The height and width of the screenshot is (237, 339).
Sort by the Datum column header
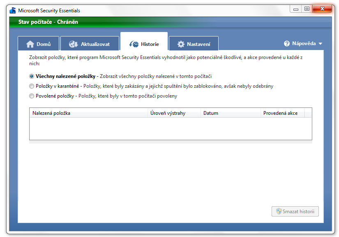(231, 113)
